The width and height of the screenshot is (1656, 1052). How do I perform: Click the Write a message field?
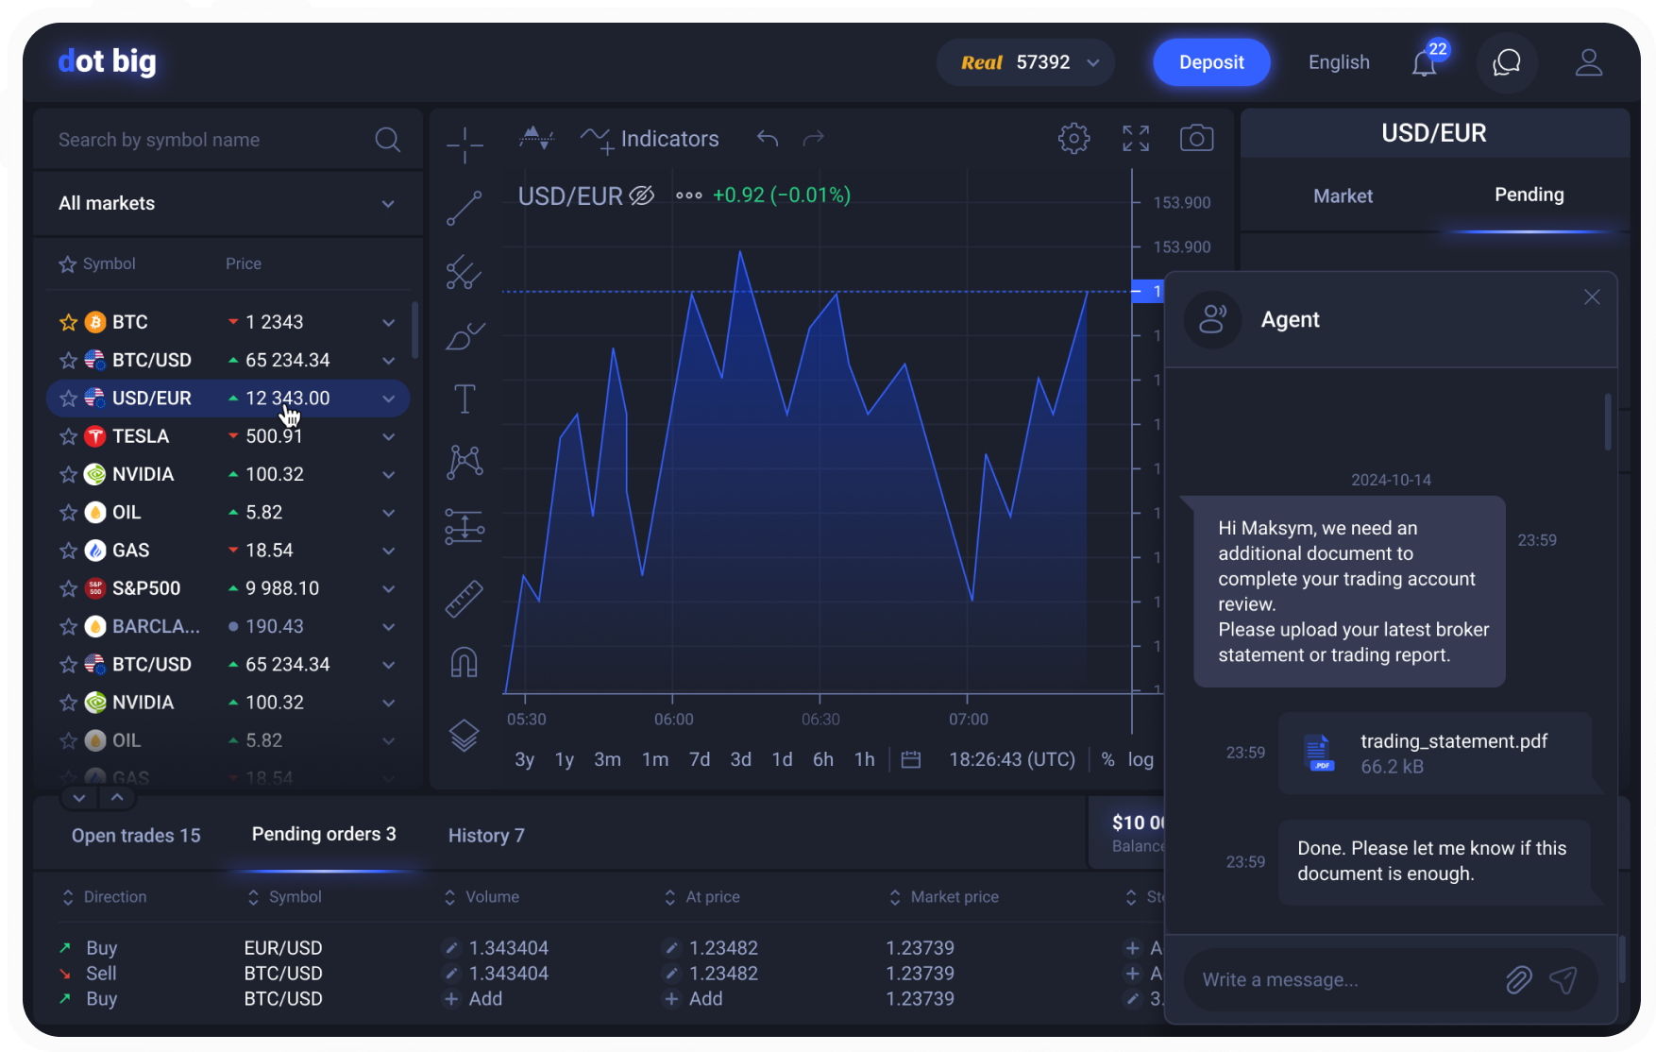click(x=1341, y=980)
